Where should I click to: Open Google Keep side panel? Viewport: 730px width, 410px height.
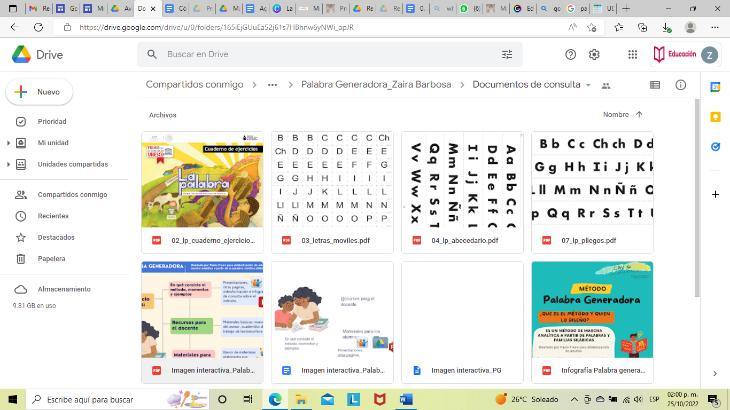click(716, 117)
